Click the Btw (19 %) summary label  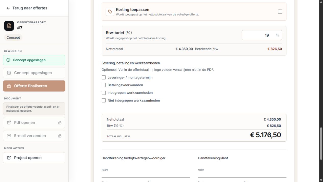click(x=115, y=126)
